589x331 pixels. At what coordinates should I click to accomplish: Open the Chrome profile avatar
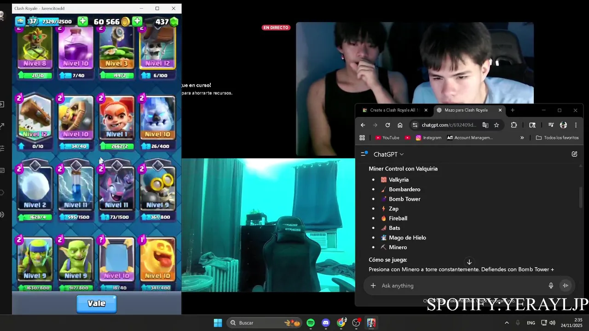click(563, 125)
